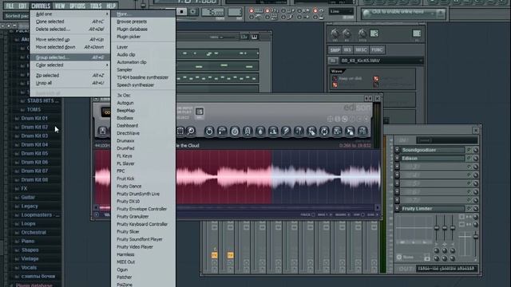
Task: Click the stop button in the transport panel
Action: point(181,12)
